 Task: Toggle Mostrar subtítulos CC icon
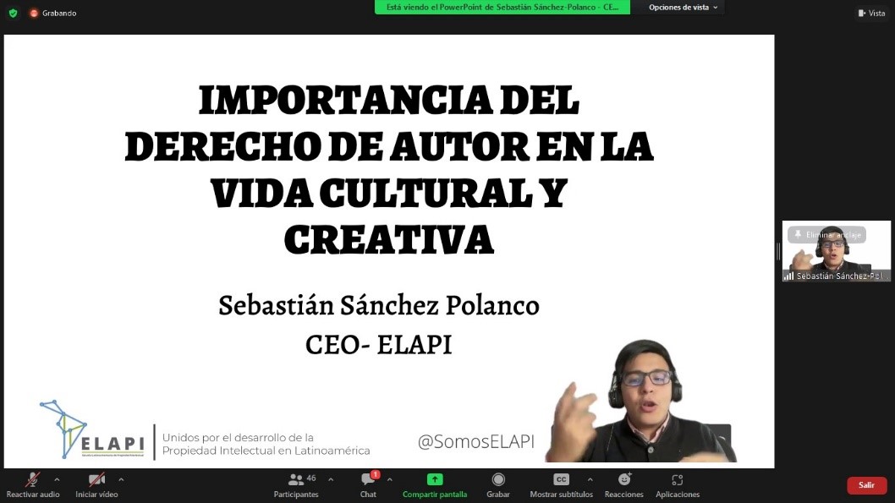click(561, 479)
